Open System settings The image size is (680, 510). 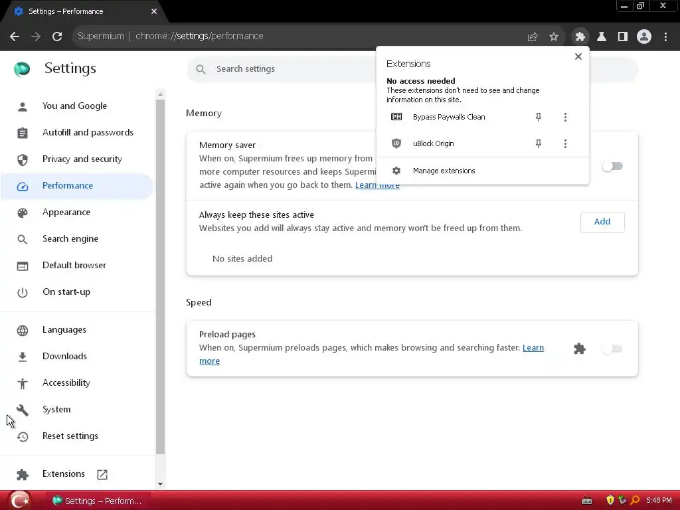click(x=76, y=409)
